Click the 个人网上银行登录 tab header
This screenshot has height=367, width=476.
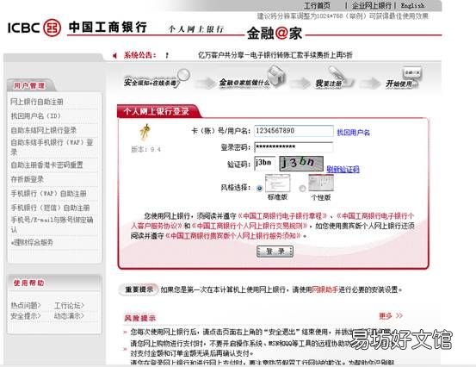[x=157, y=111]
